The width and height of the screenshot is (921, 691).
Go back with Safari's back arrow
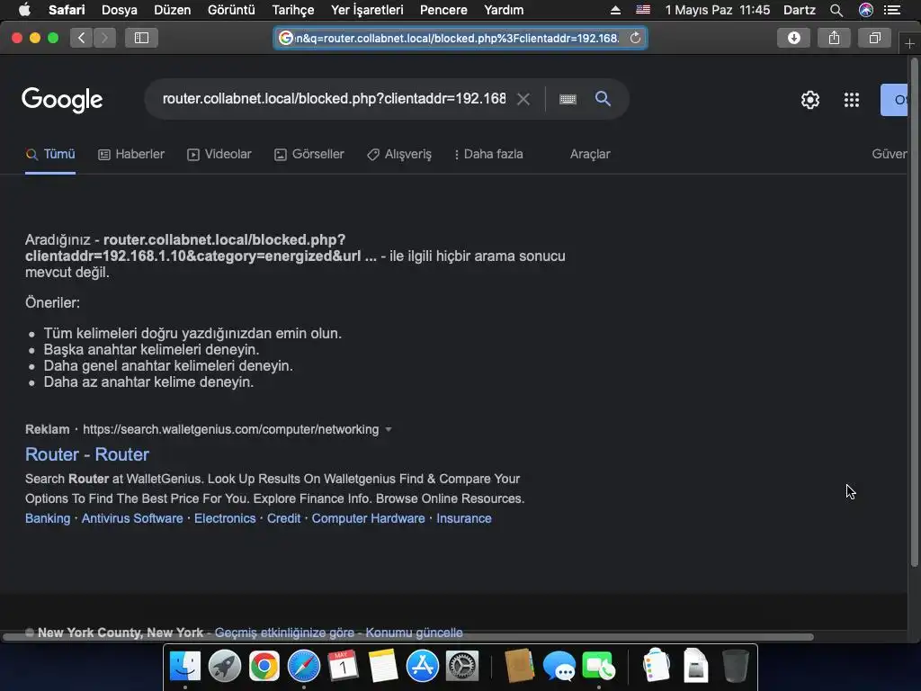82,38
